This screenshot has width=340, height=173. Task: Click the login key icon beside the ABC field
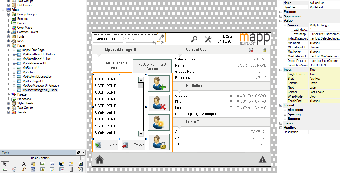pyautogui.click(x=161, y=38)
